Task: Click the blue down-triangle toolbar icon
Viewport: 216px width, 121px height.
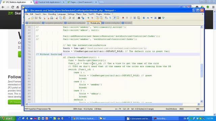Action: 152,18
